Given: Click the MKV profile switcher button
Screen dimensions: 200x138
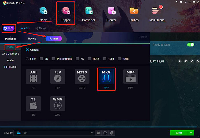Looking at the screenshot, I should [9, 28].
